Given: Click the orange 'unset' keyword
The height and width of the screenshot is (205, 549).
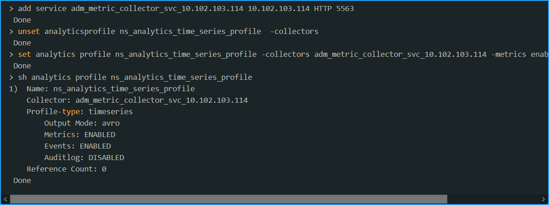Looking at the screenshot, I should (29, 32).
